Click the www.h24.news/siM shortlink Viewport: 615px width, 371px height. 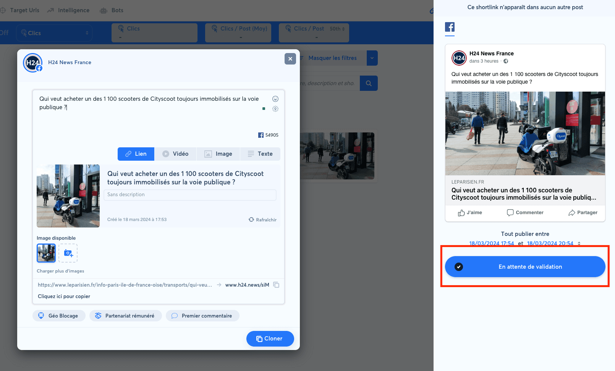pos(247,285)
